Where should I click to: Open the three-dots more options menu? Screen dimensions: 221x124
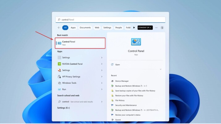coord(156,28)
